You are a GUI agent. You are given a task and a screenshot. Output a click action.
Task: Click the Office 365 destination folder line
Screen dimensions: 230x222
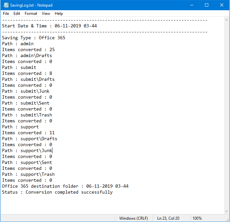(65, 186)
